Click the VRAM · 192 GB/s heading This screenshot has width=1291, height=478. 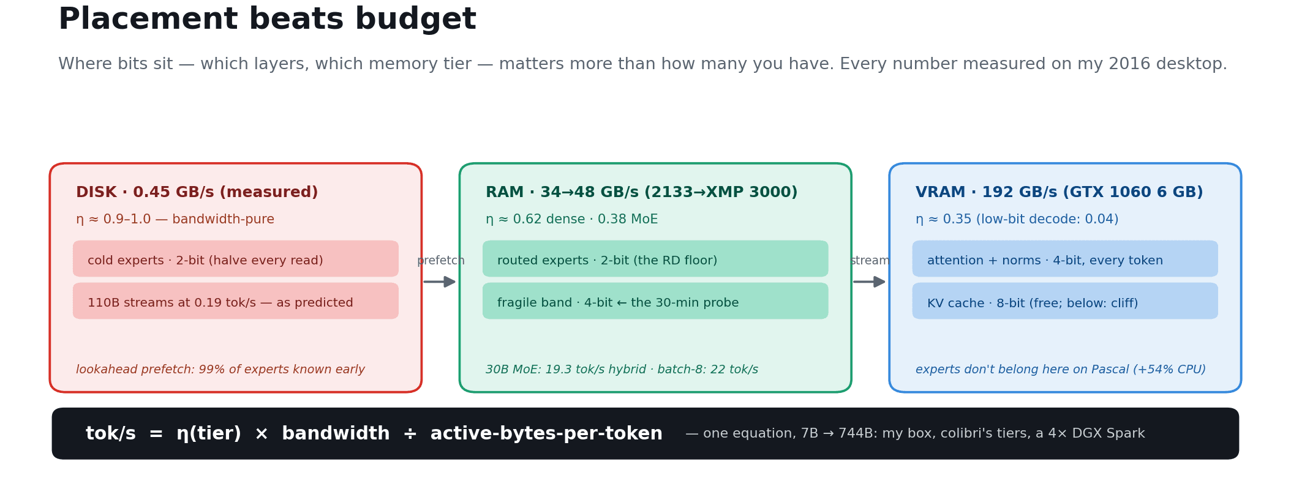[1060, 192]
